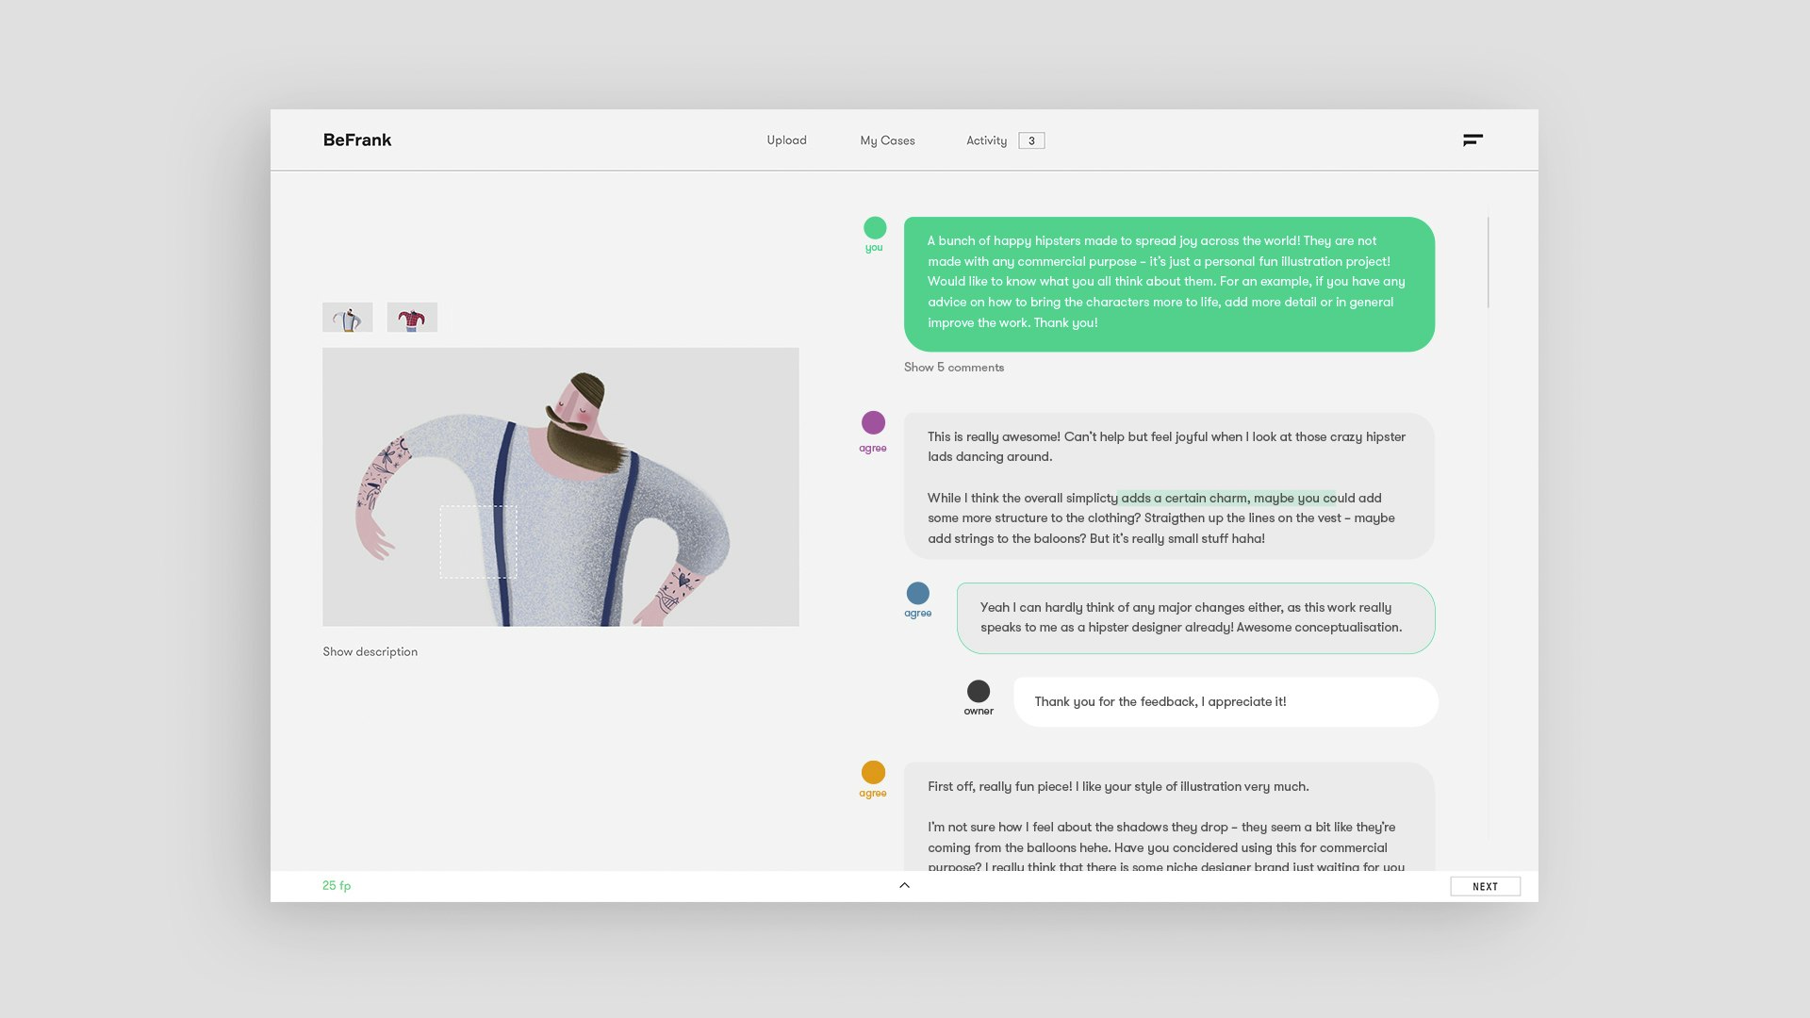This screenshot has width=1810, height=1018.
Task: Open the Upload menu item
Action: (786, 140)
